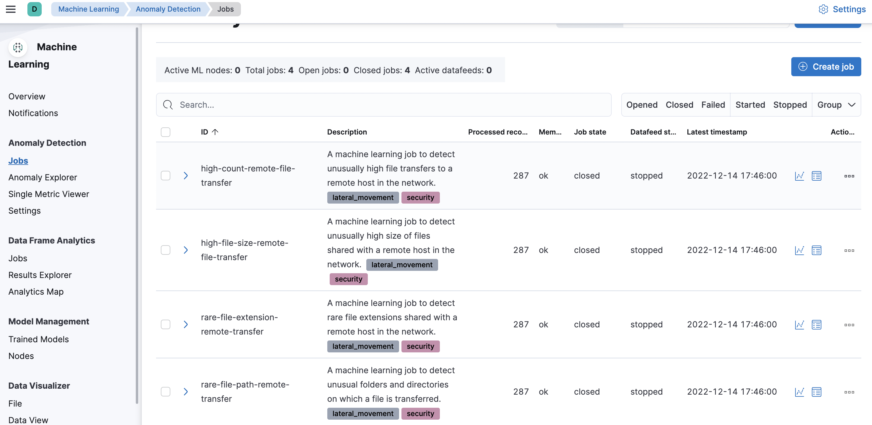Screen dimensions: 872x425
Task: Open the Group filter dropdown
Action: (x=836, y=105)
